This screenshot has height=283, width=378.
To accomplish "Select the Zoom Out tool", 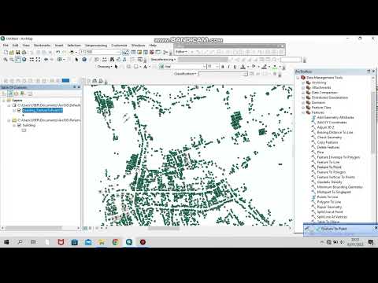I will [12, 60].
